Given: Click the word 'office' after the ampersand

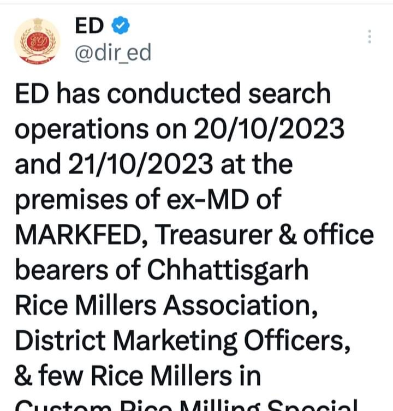Looking at the screenshot, I should point(338,234).
